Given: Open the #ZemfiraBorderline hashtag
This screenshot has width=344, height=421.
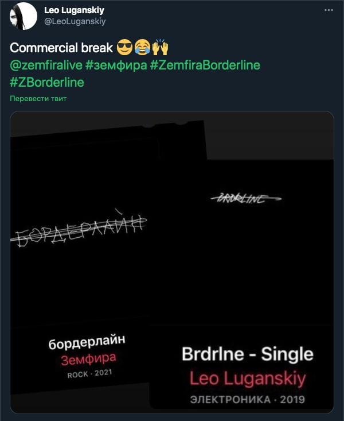Looking at the screenshot, I should click(x=205, y=65).
